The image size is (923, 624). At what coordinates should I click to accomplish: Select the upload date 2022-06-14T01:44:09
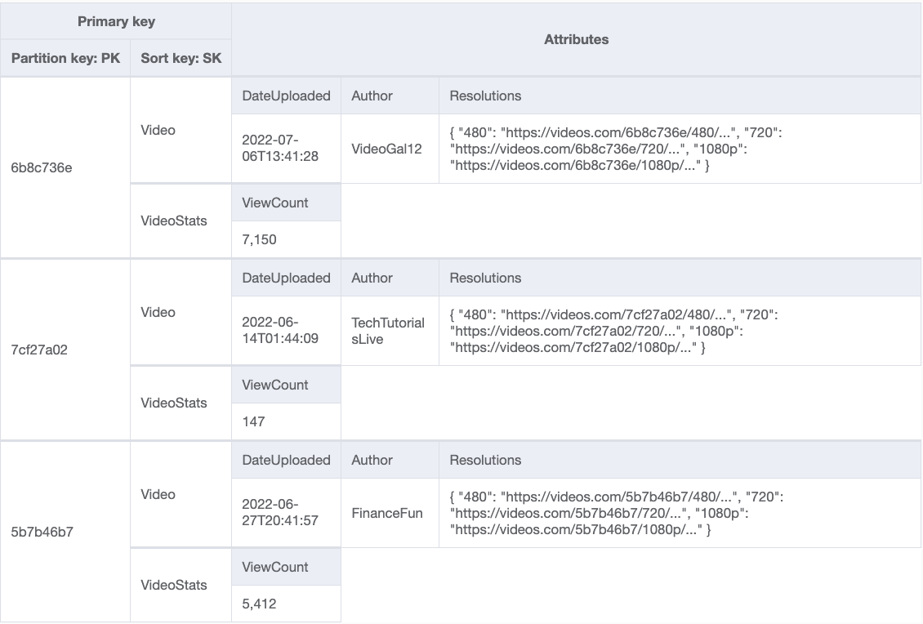click(x=280, y=331)
